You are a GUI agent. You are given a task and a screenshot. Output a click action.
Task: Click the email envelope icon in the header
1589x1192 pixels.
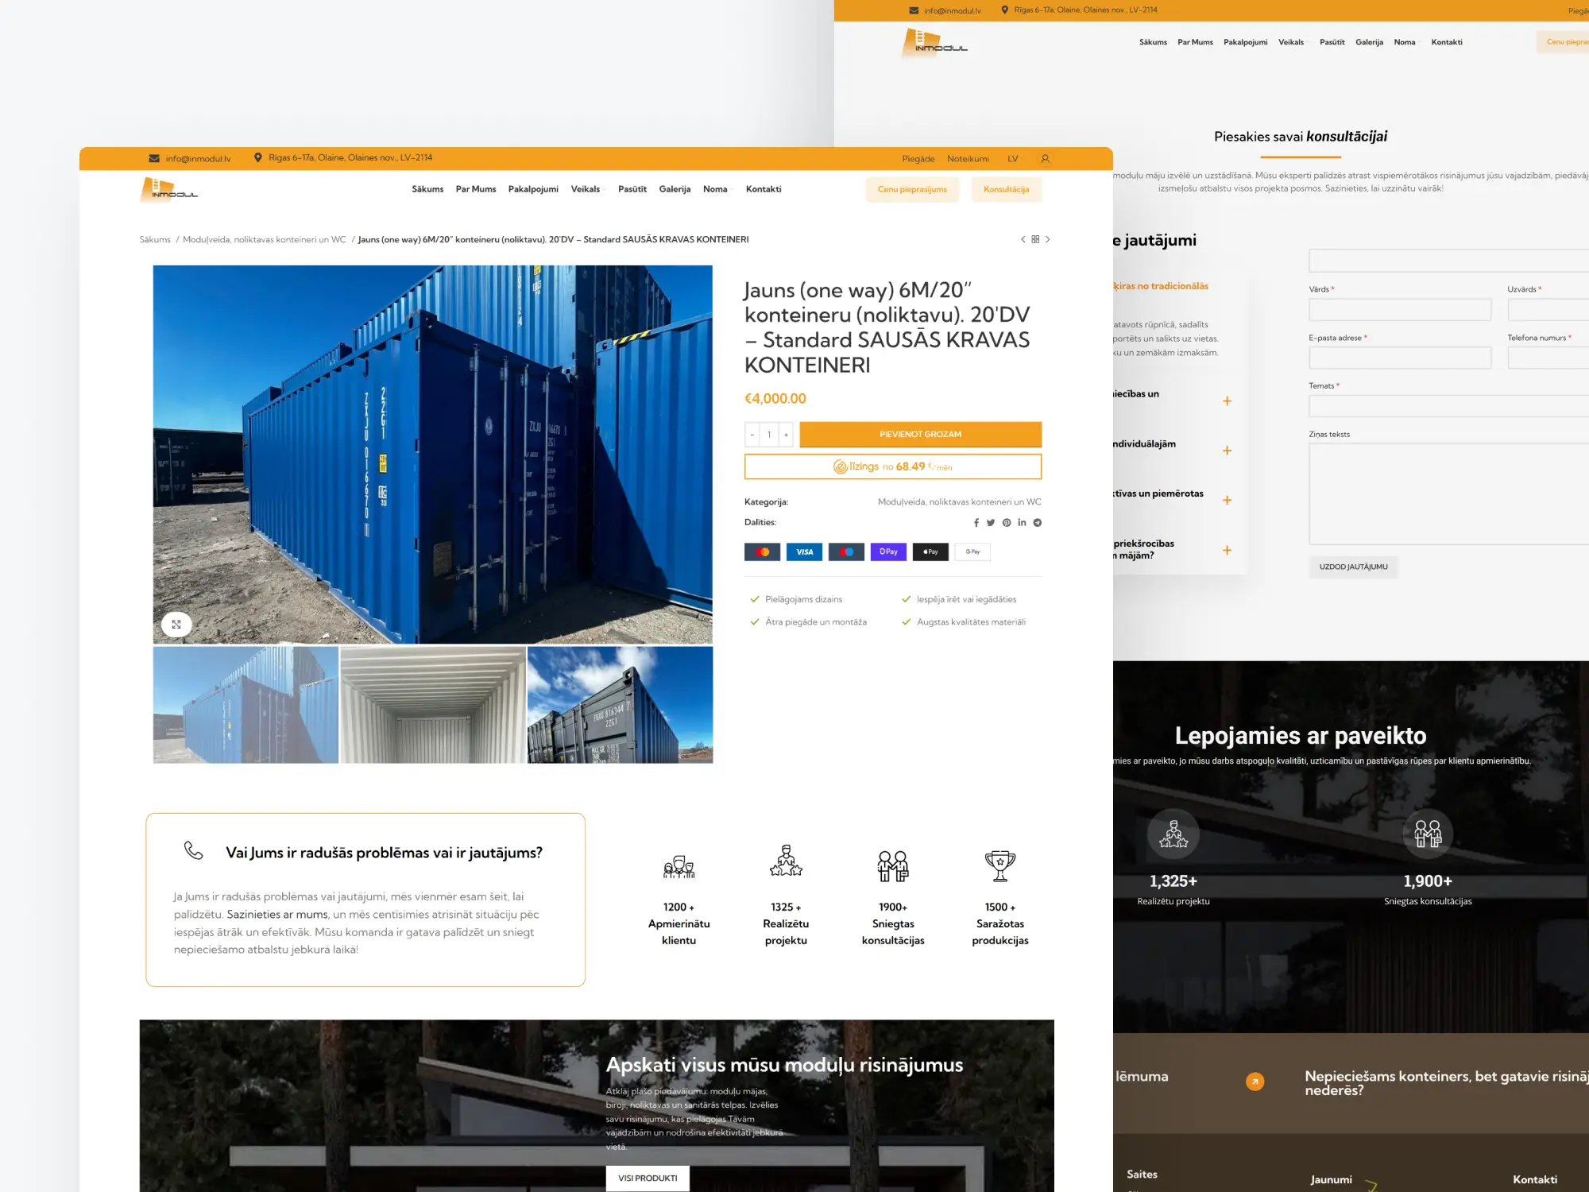pyautogui.click(x=153, y=157)
